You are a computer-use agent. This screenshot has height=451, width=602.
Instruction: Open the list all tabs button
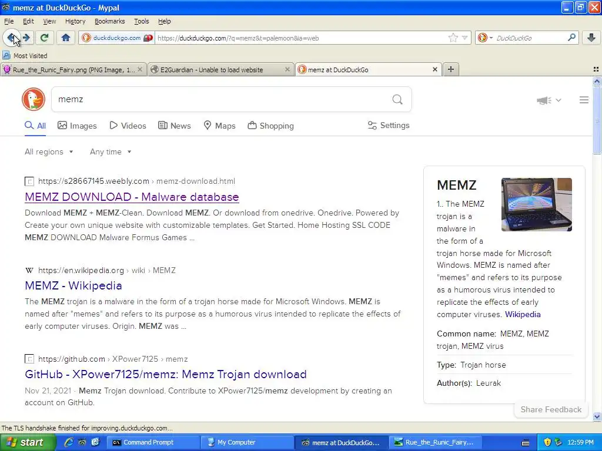tap(596, 69)
